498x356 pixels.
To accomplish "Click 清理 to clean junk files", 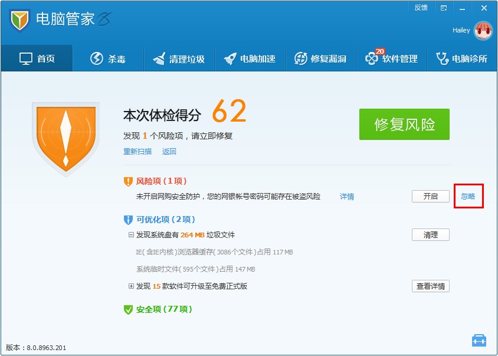I will [x=430, y=234].
